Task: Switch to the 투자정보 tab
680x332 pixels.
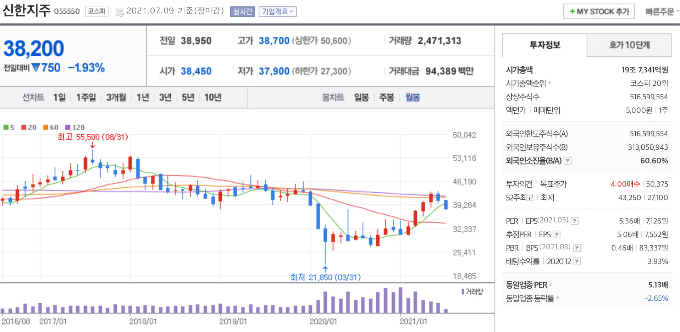Action: click(544, 45)
